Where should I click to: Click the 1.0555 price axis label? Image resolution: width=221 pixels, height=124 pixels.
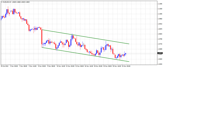pos(160,64)
